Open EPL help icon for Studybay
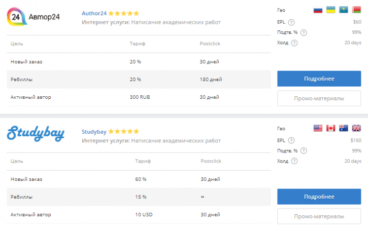Screen dimensions: 368x232 pyautogui.click(x=291, y=140)
